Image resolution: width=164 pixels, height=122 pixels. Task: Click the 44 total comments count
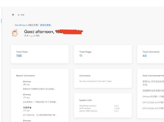(145, 56)
